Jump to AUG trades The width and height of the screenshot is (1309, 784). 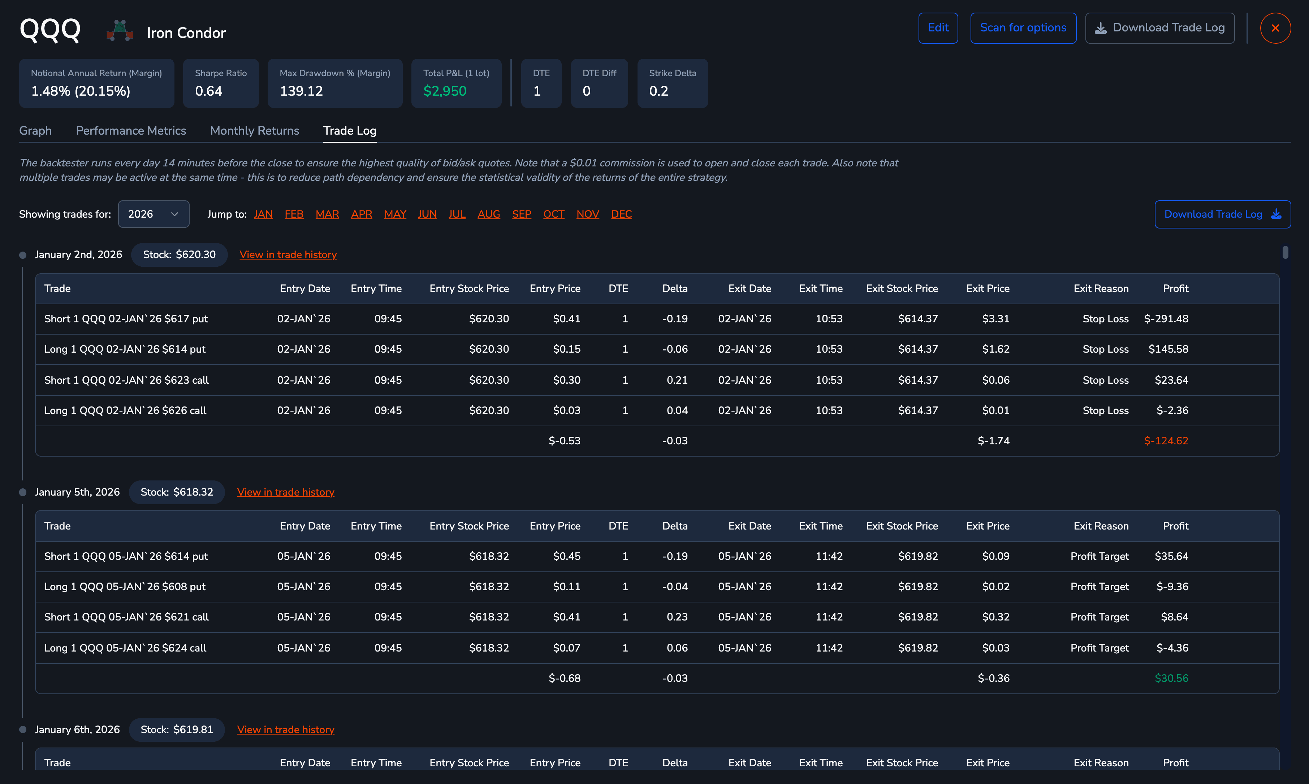pos(488,214)
